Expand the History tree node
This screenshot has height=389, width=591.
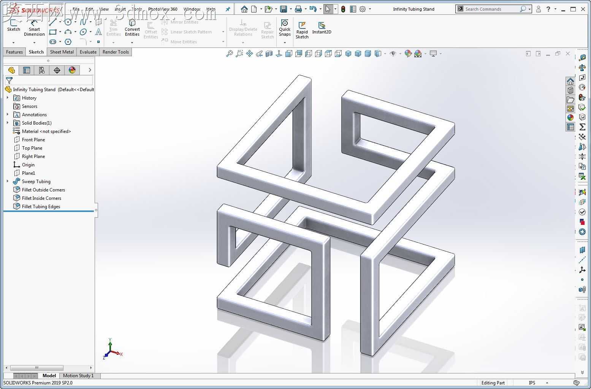pos(8,98)
